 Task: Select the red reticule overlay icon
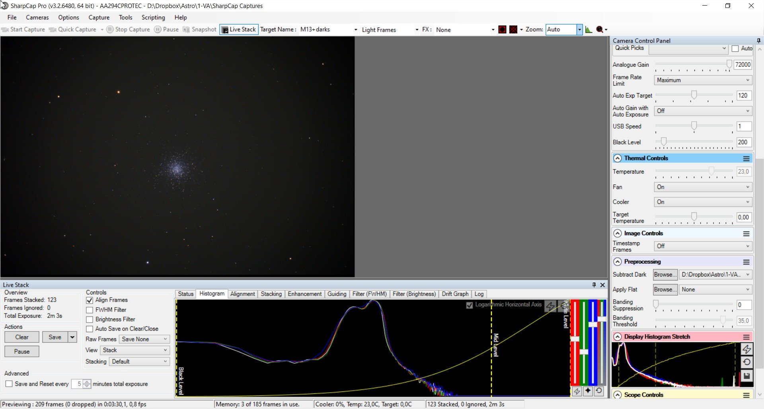point(502,29)
